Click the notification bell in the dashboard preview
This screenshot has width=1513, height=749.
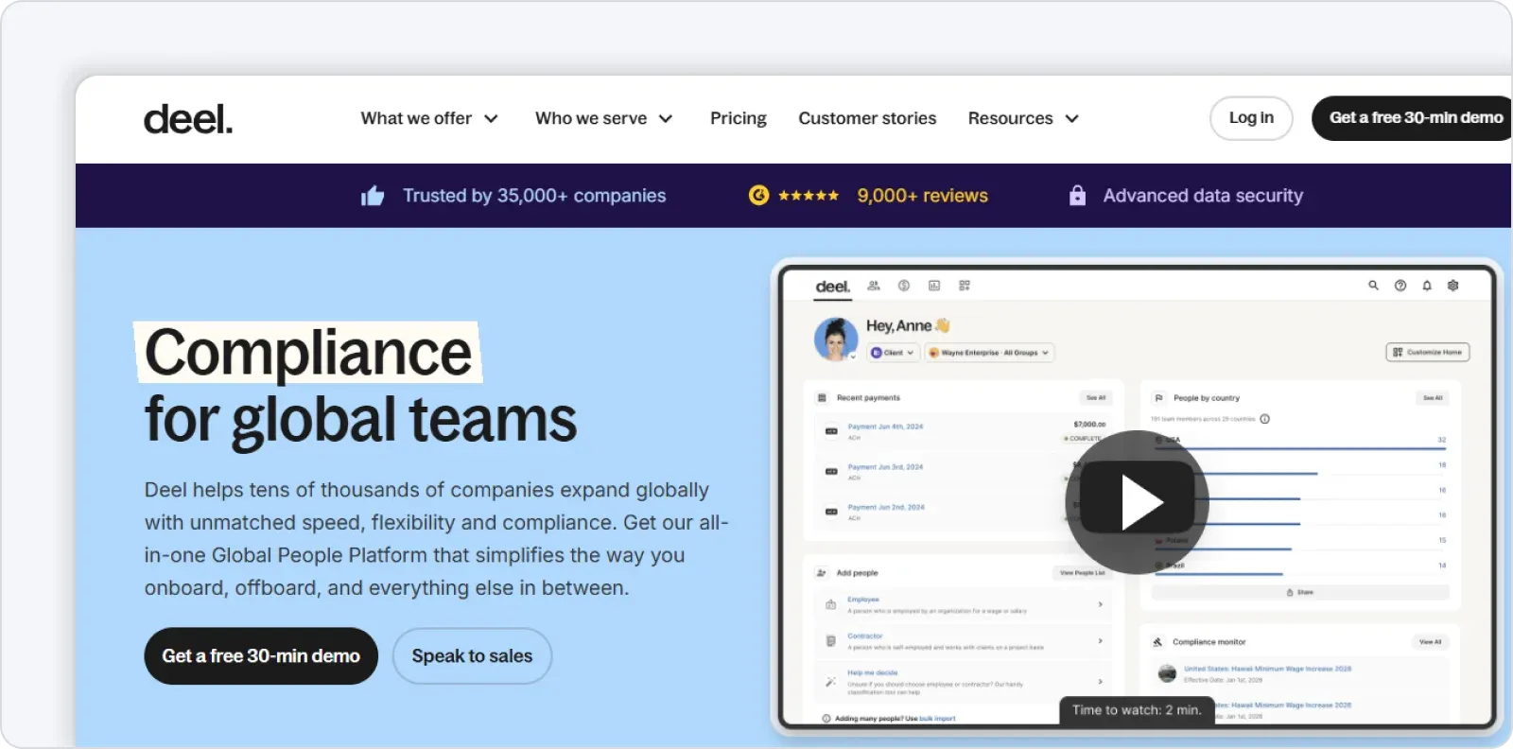click(1427, 286)
